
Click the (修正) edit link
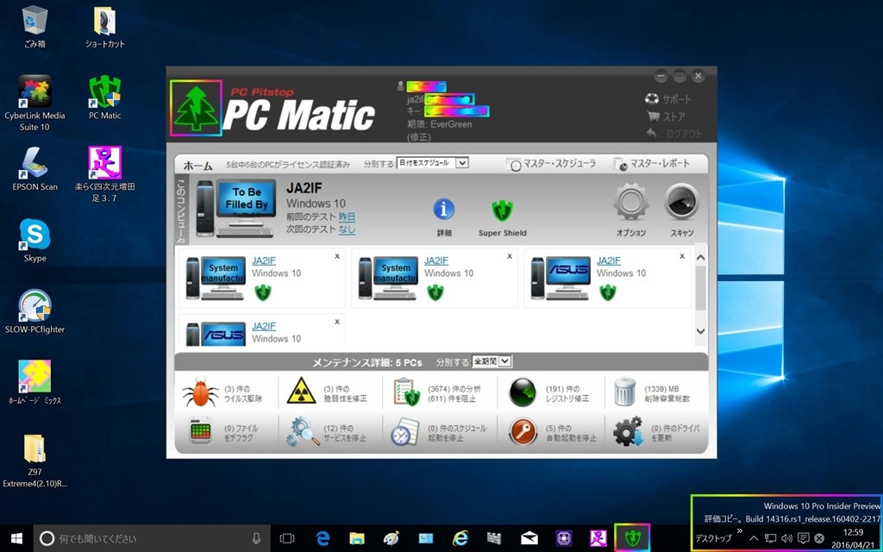(418, 137)
